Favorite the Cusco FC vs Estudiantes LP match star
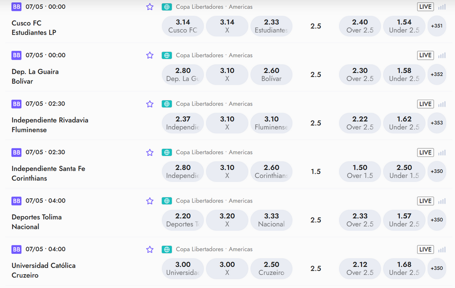 [150, 7]
